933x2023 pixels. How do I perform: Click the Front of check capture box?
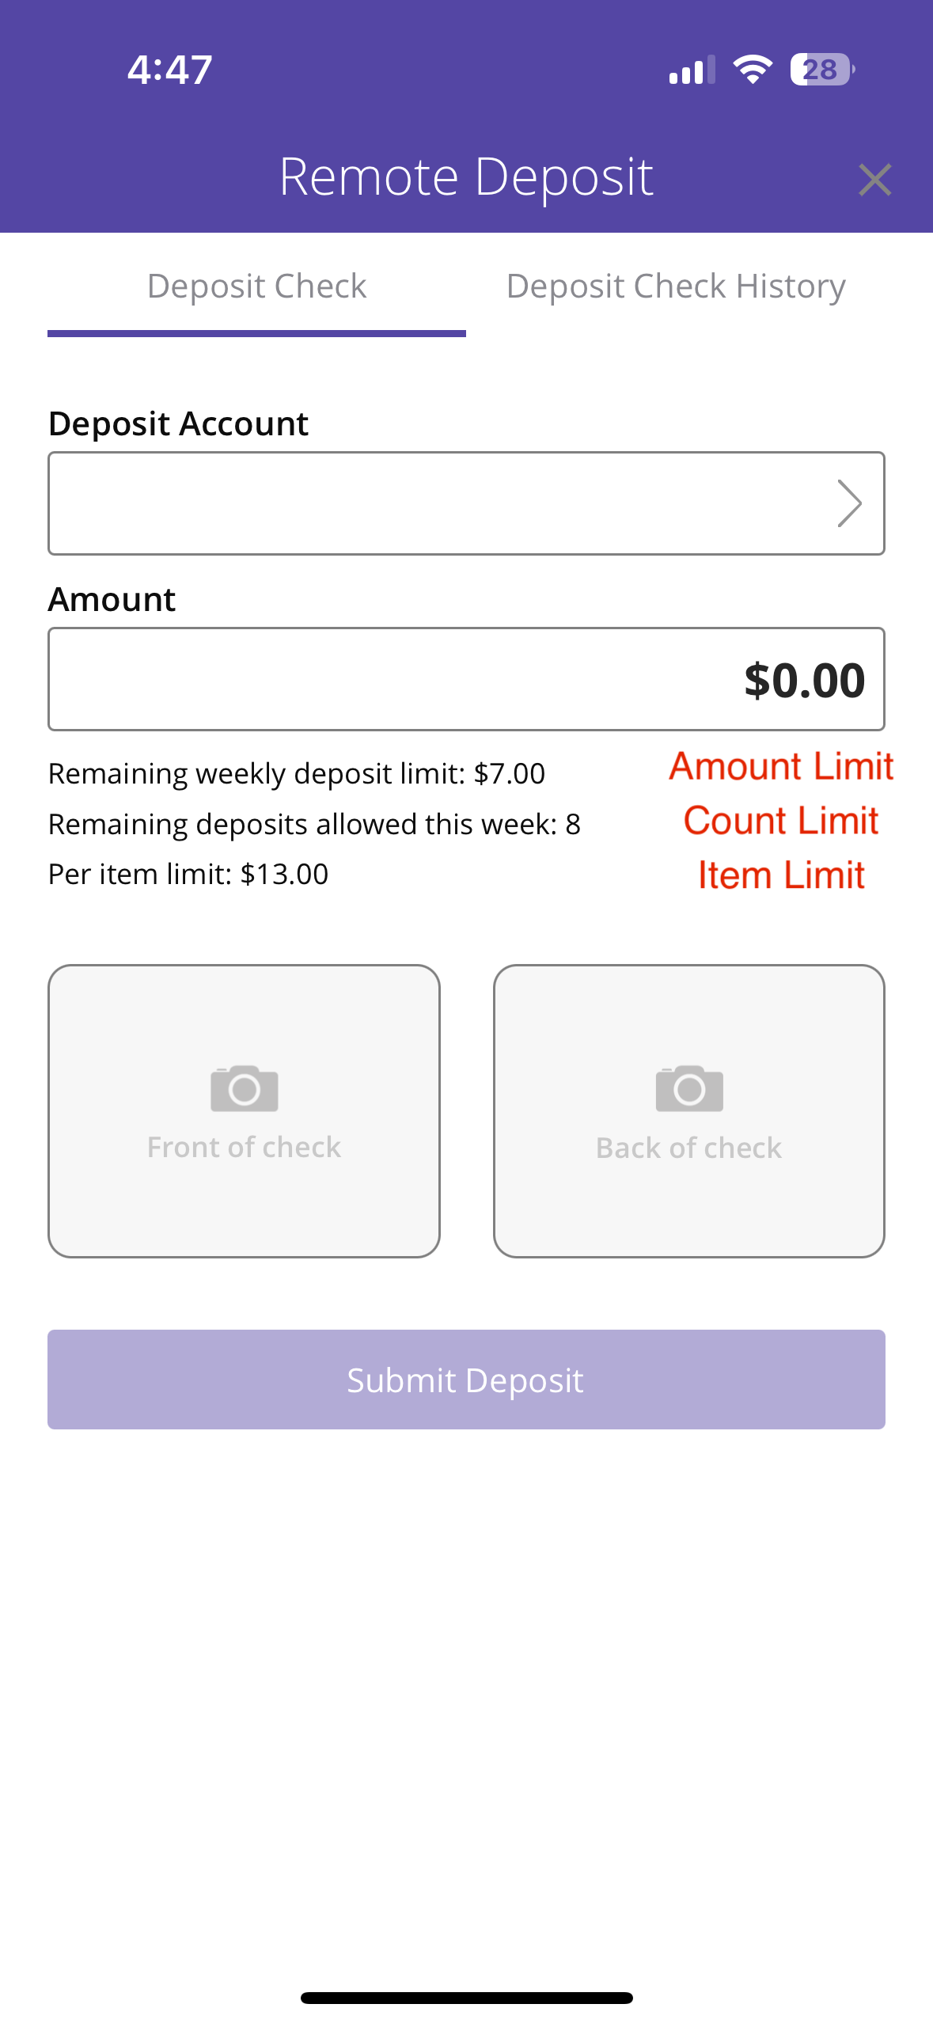[244, 1110]
